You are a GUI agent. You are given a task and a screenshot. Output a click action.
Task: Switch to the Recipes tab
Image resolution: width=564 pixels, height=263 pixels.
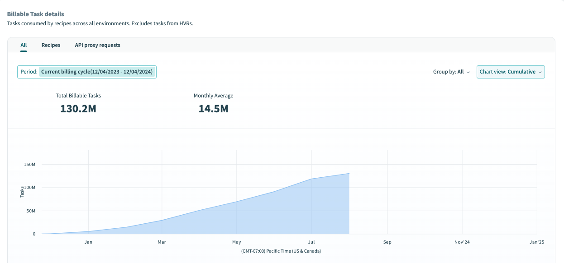(51, 45)
